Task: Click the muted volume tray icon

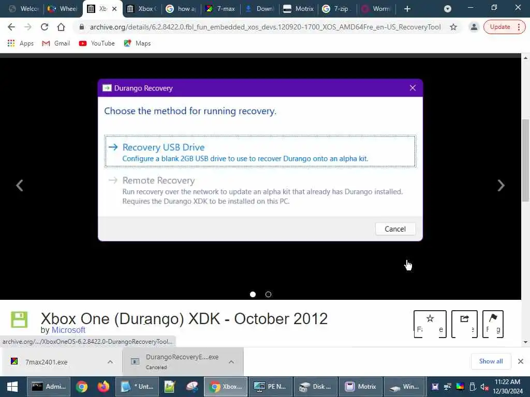Action: (484, 387)
